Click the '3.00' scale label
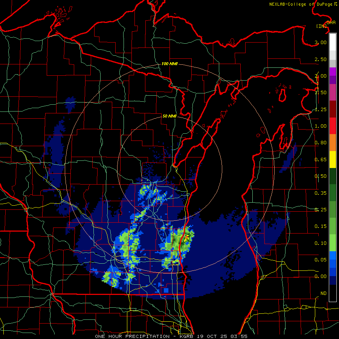The height and width of the screenshot is (339, 339). pyautogui.click(x=321, y=42)
